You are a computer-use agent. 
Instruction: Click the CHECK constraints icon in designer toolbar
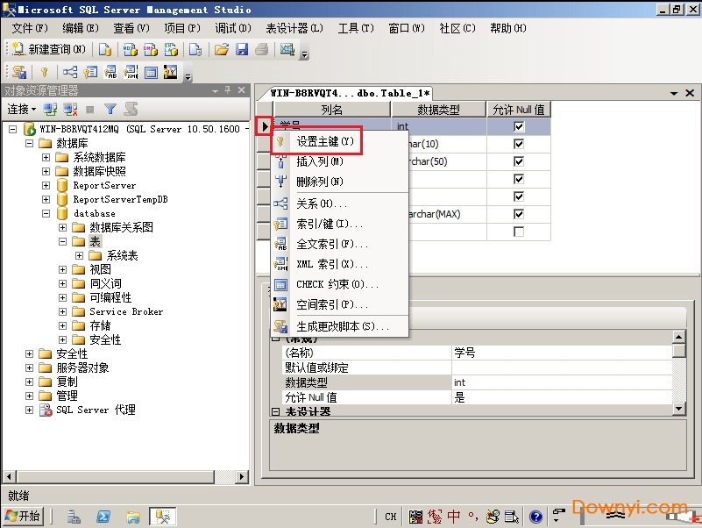coord(151,72)
